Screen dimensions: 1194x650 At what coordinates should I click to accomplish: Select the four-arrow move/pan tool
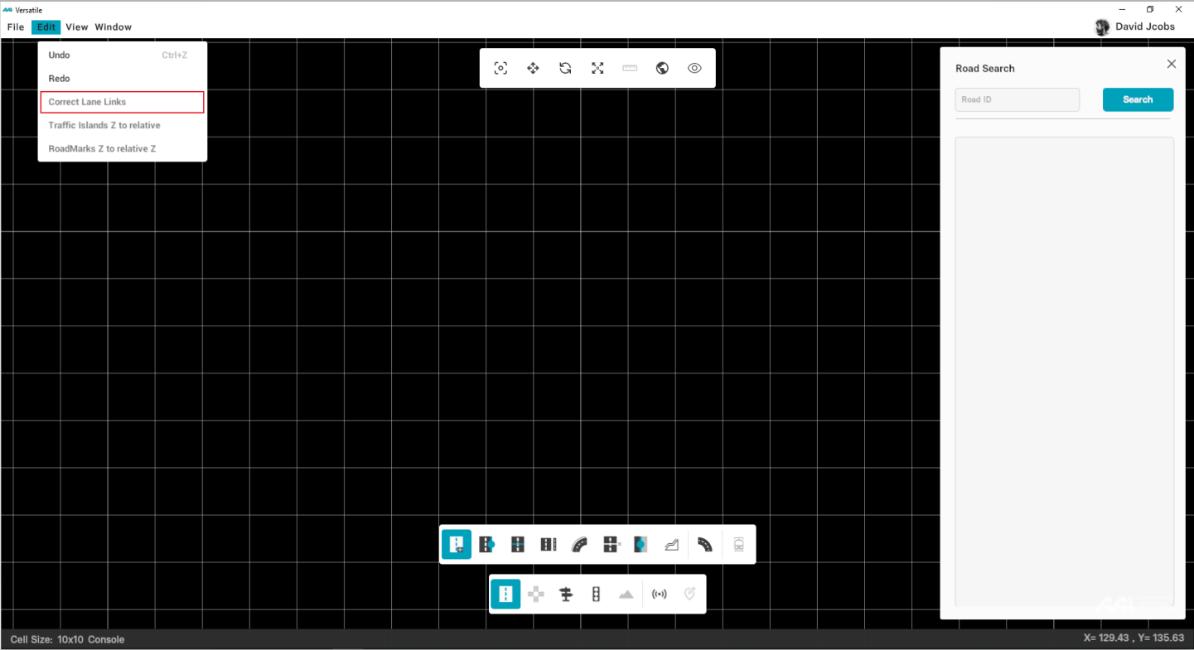coord(533,69)
